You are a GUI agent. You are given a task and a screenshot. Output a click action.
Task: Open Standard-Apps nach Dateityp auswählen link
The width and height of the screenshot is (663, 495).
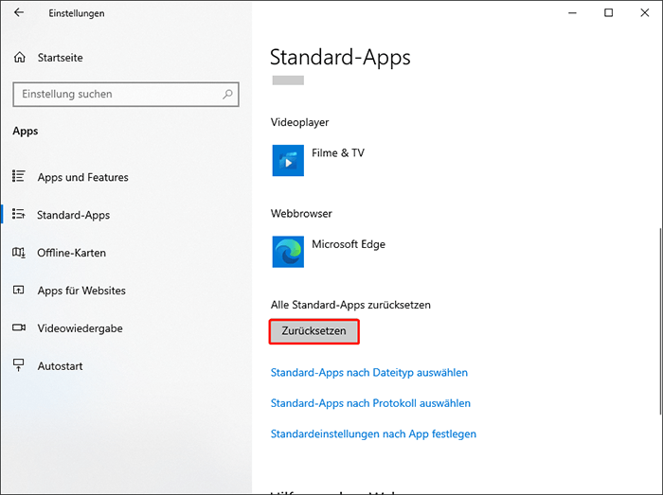[369, 373]
